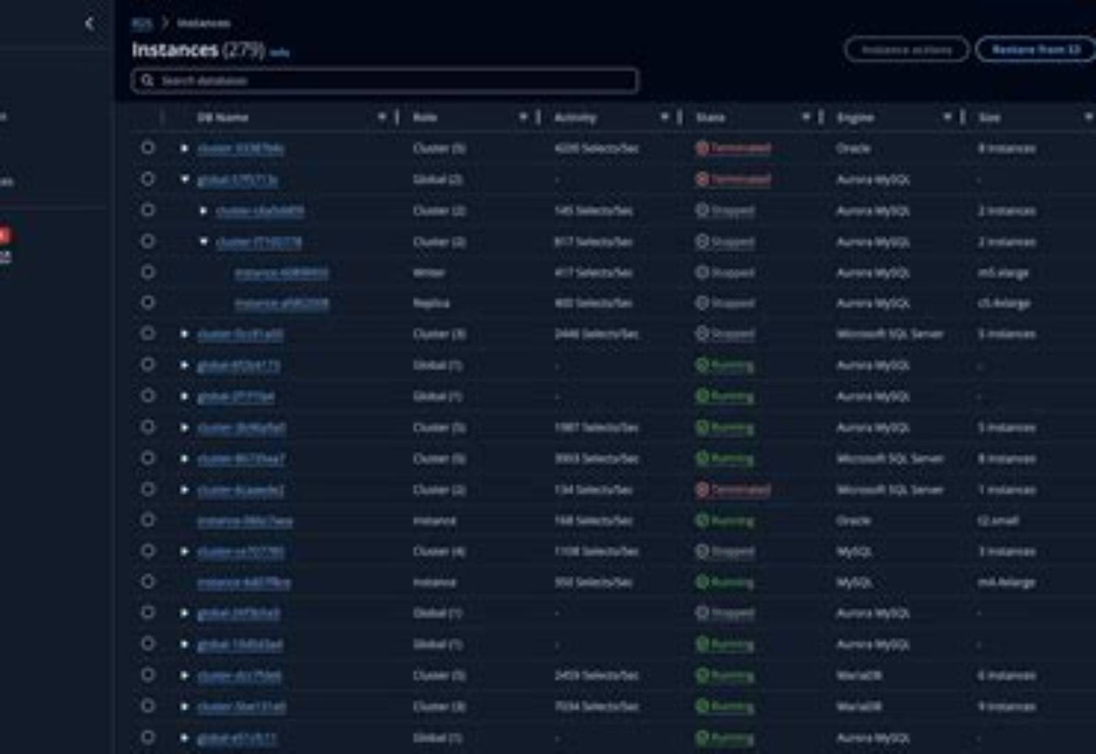Click the Size column header
Screen dimensions: 1096x754
point(989,117)
